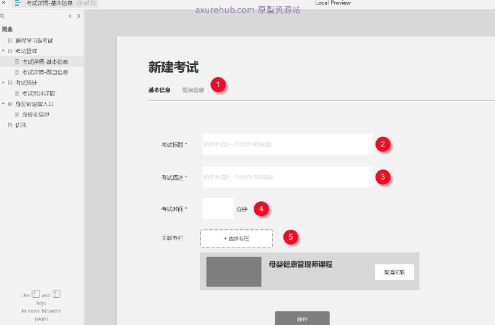Collapse the 考试管理 tree node
Viewport: 495px width, 325px height.
point(3,51)
